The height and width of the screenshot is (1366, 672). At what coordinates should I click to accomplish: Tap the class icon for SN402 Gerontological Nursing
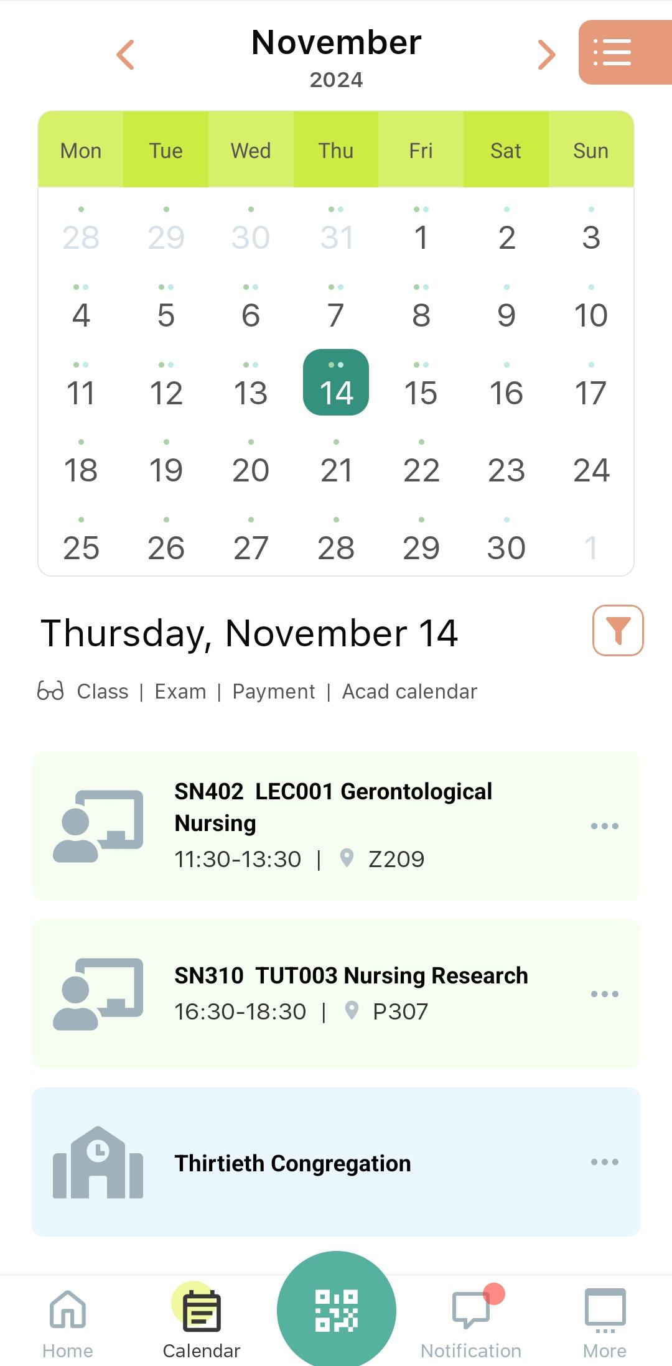tap(98, 826)
